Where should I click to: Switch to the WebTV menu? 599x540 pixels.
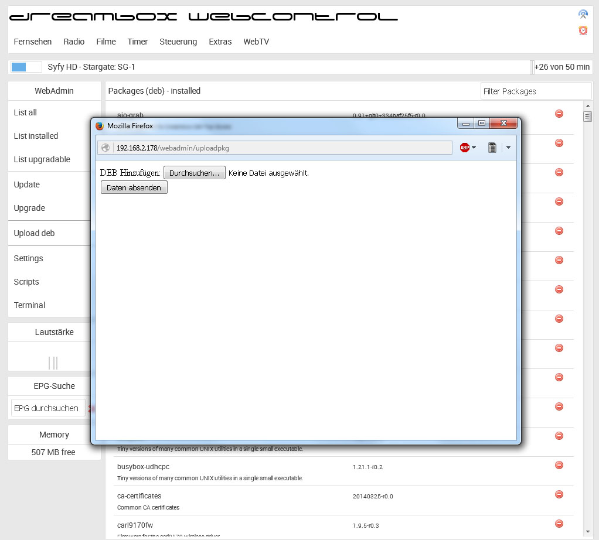(256, 42)
